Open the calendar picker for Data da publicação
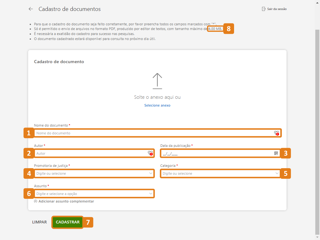 pos(276,153)
